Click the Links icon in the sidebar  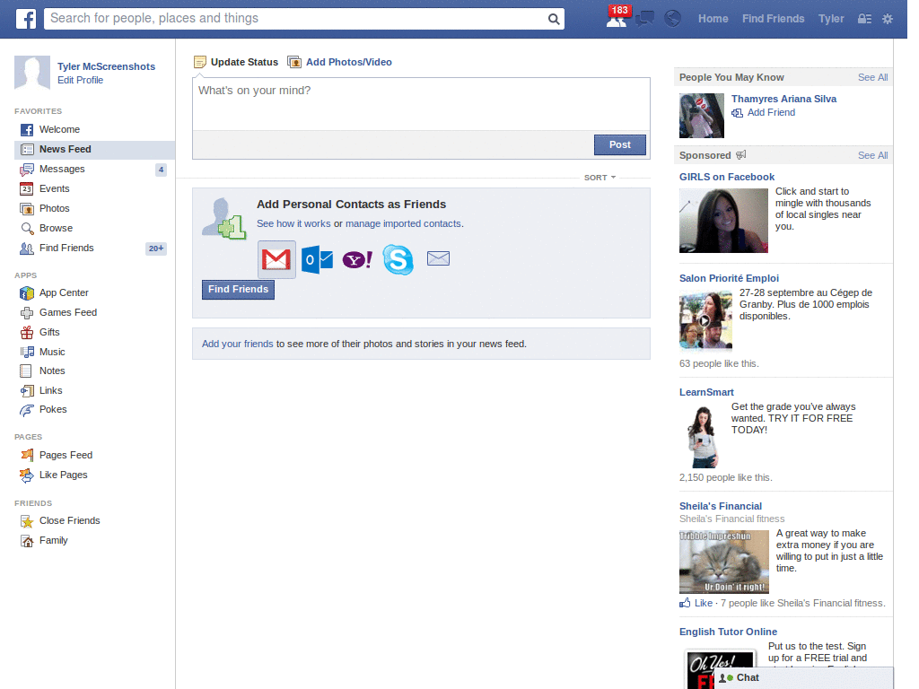pos(27,391)
